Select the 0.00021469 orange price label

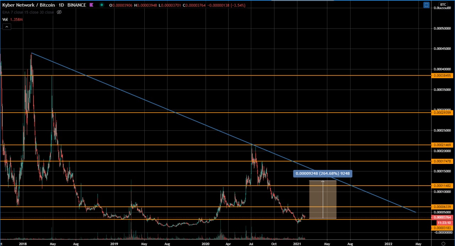[x=443, y=145]
